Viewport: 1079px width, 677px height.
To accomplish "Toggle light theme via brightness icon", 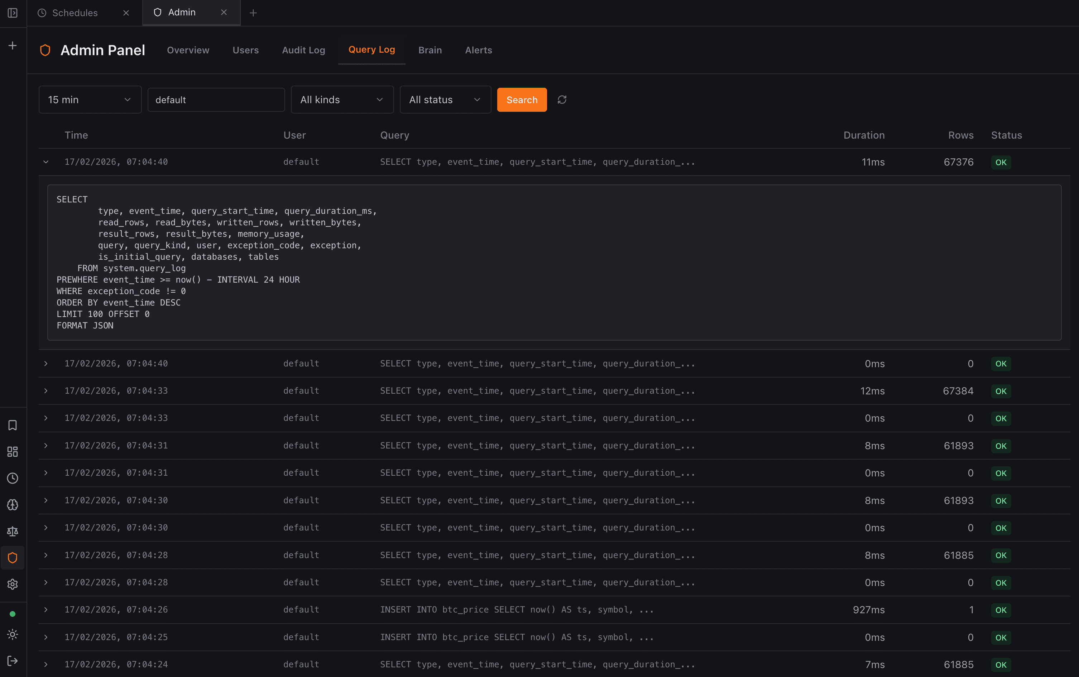I will 12,634.
